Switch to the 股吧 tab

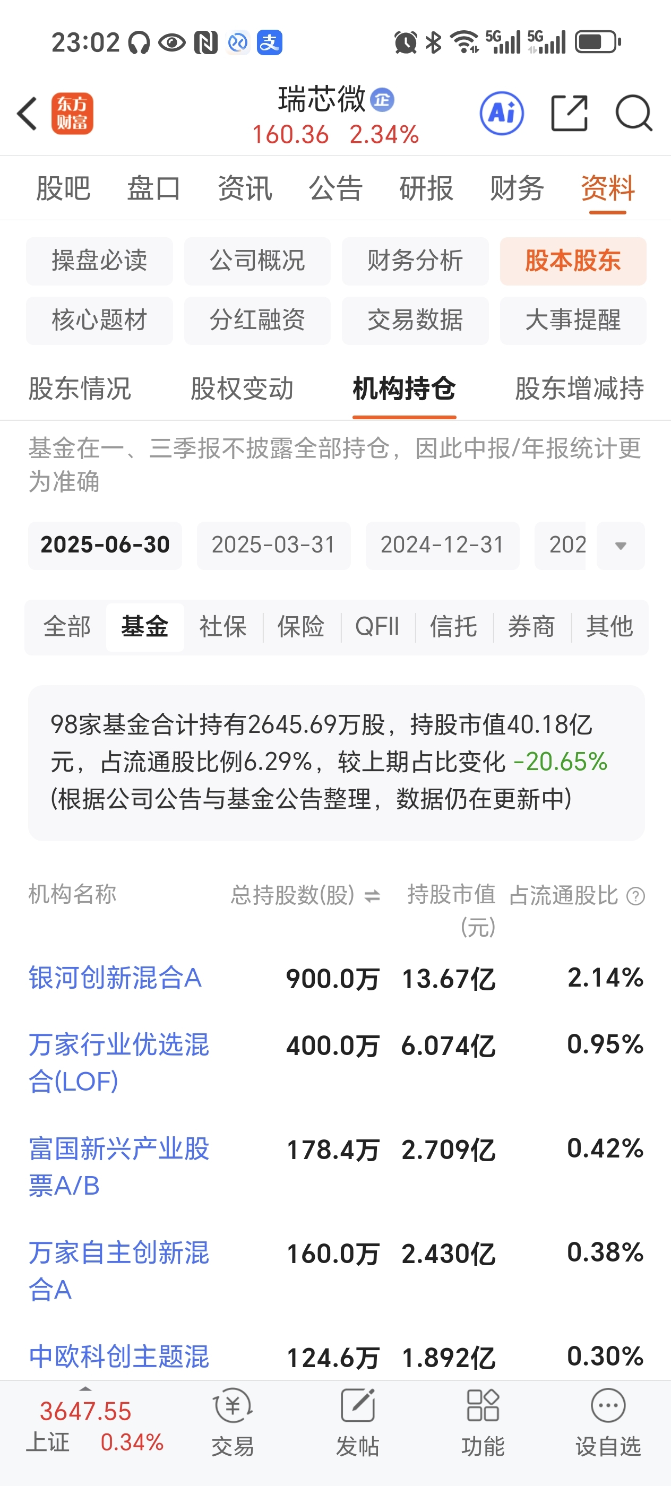63,188
